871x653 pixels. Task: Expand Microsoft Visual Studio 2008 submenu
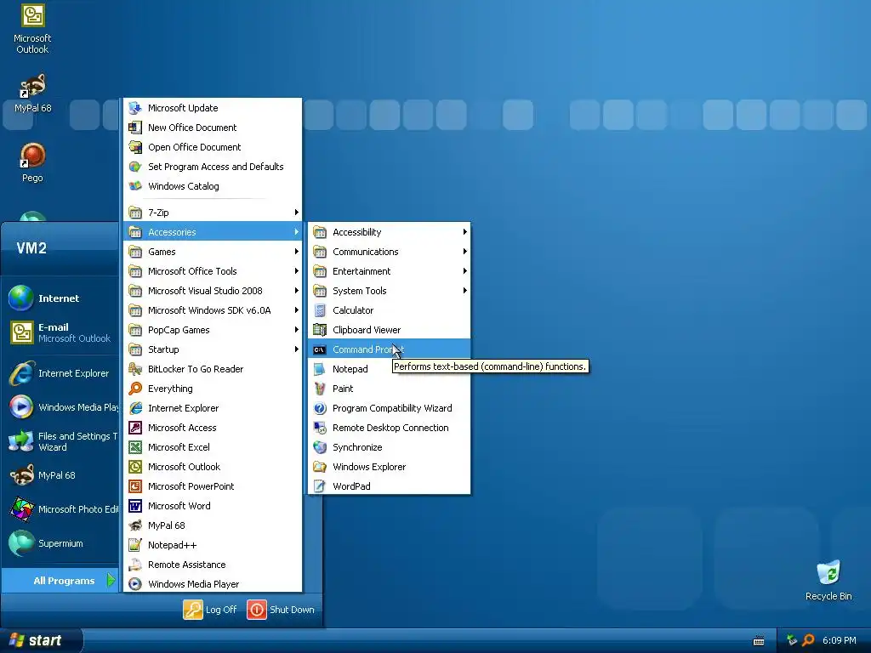point(213,291)
